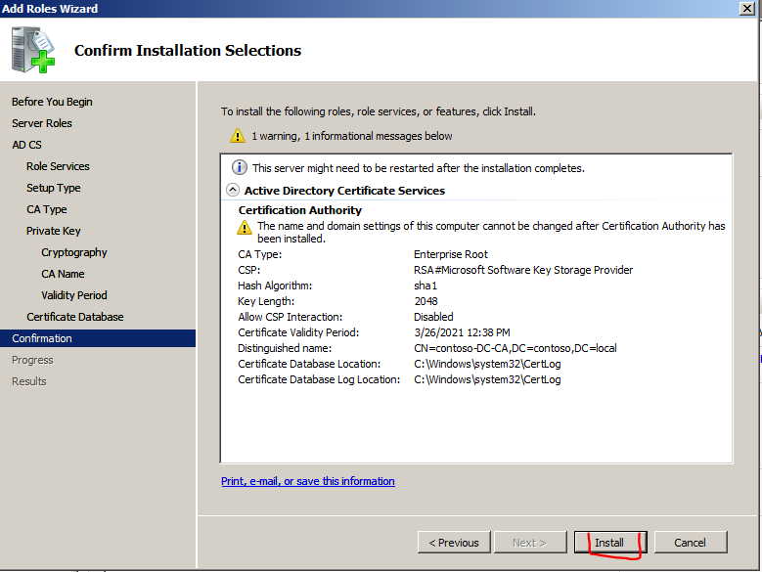Click the 'sha1' hash algorithm value
Screen dimensions: 762x572
[x=426, y=286]
